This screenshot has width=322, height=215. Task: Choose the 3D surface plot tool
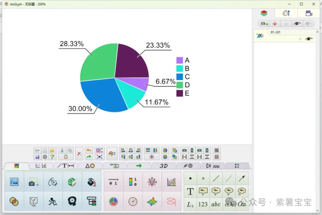point(152,201)
